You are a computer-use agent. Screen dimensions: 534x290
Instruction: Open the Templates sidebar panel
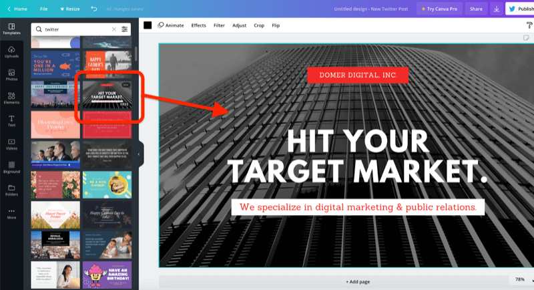(x=11, y=29)
